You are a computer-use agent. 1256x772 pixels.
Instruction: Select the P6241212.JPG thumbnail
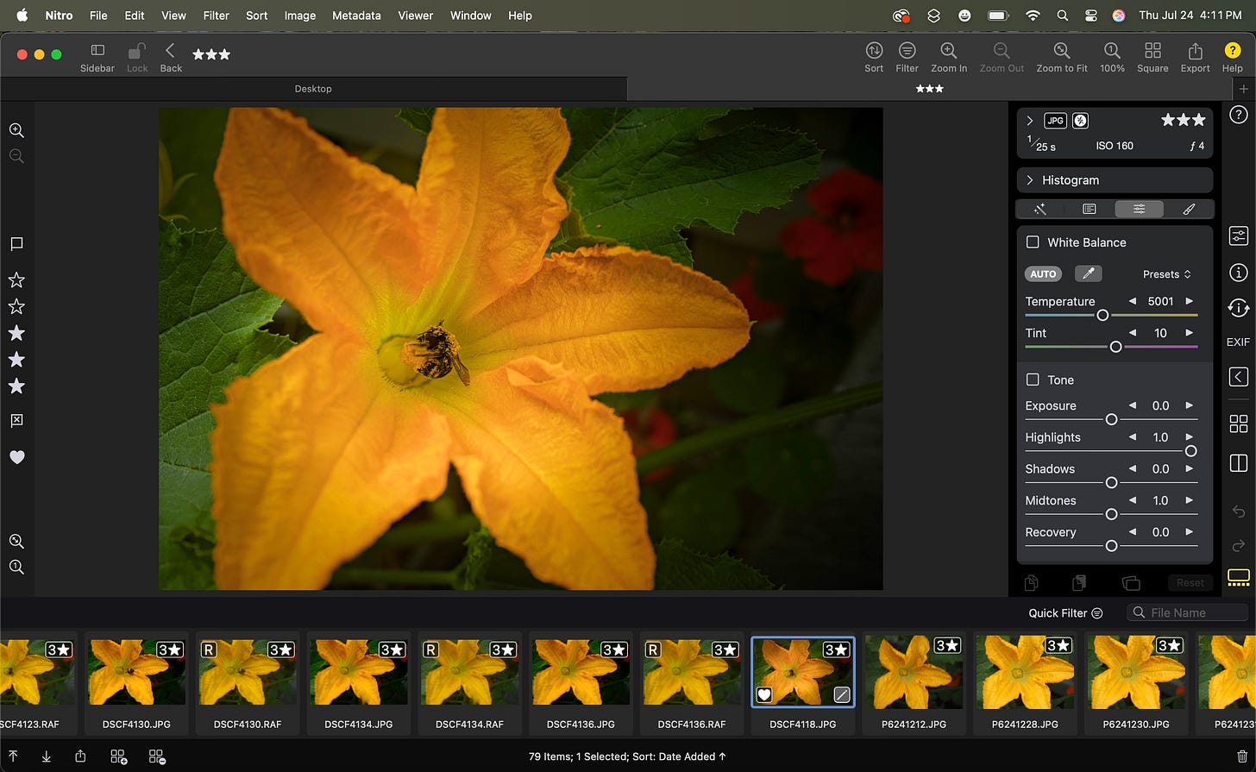914,685
